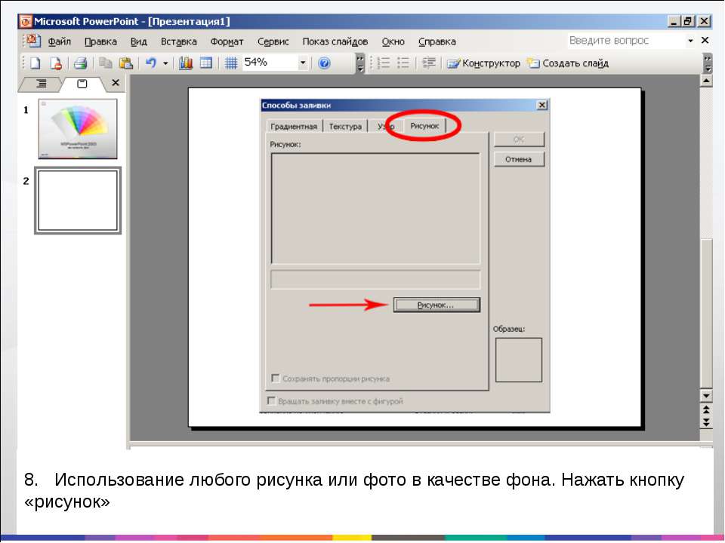Toggle 'Вращать заливку вместе с фигурой' checkbox
The image size is (725, 543).
pos(272,401)
